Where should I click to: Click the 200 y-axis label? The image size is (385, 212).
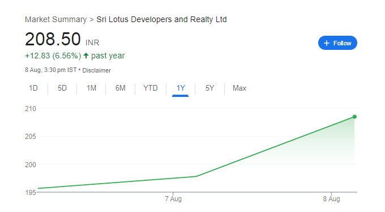(x=31, y=164)
